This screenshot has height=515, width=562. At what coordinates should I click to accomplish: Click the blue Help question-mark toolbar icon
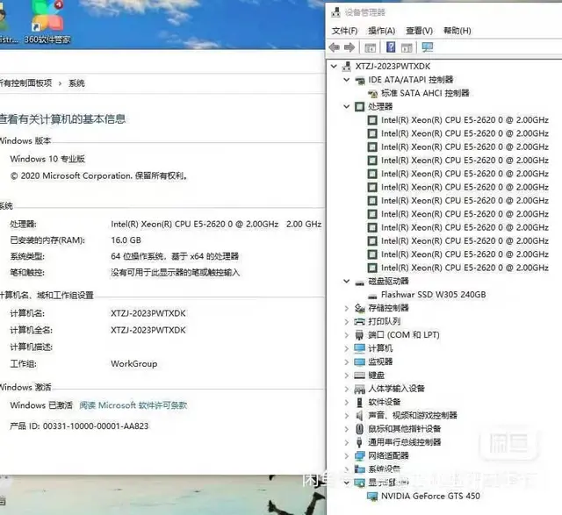point(391,46)
